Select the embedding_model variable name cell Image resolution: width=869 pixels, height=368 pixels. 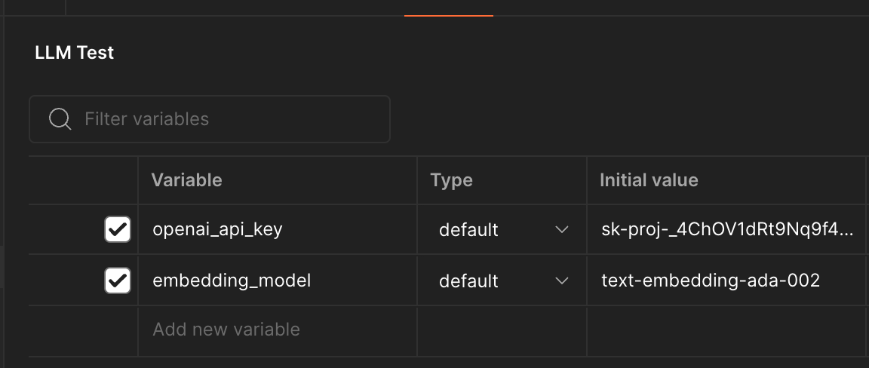pos(232,281)
